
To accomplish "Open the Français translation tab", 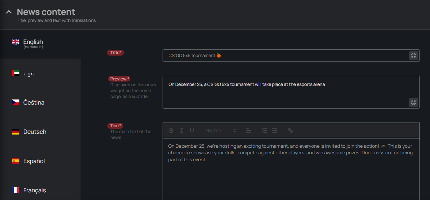I will tap(34, 190).
